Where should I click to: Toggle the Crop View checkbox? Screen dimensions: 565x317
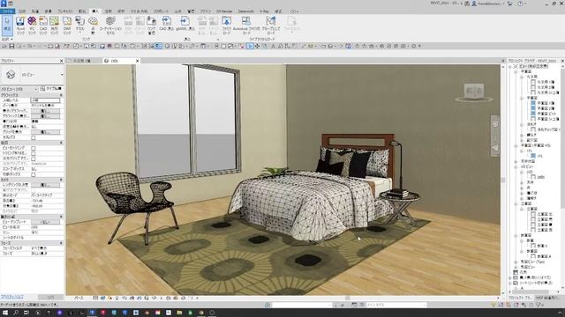pos(34,148)
